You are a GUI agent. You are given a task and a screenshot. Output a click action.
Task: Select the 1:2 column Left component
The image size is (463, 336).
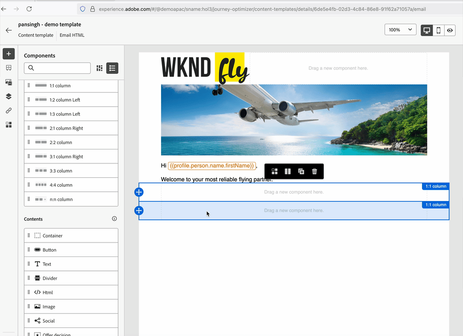(x=71, y=100)
